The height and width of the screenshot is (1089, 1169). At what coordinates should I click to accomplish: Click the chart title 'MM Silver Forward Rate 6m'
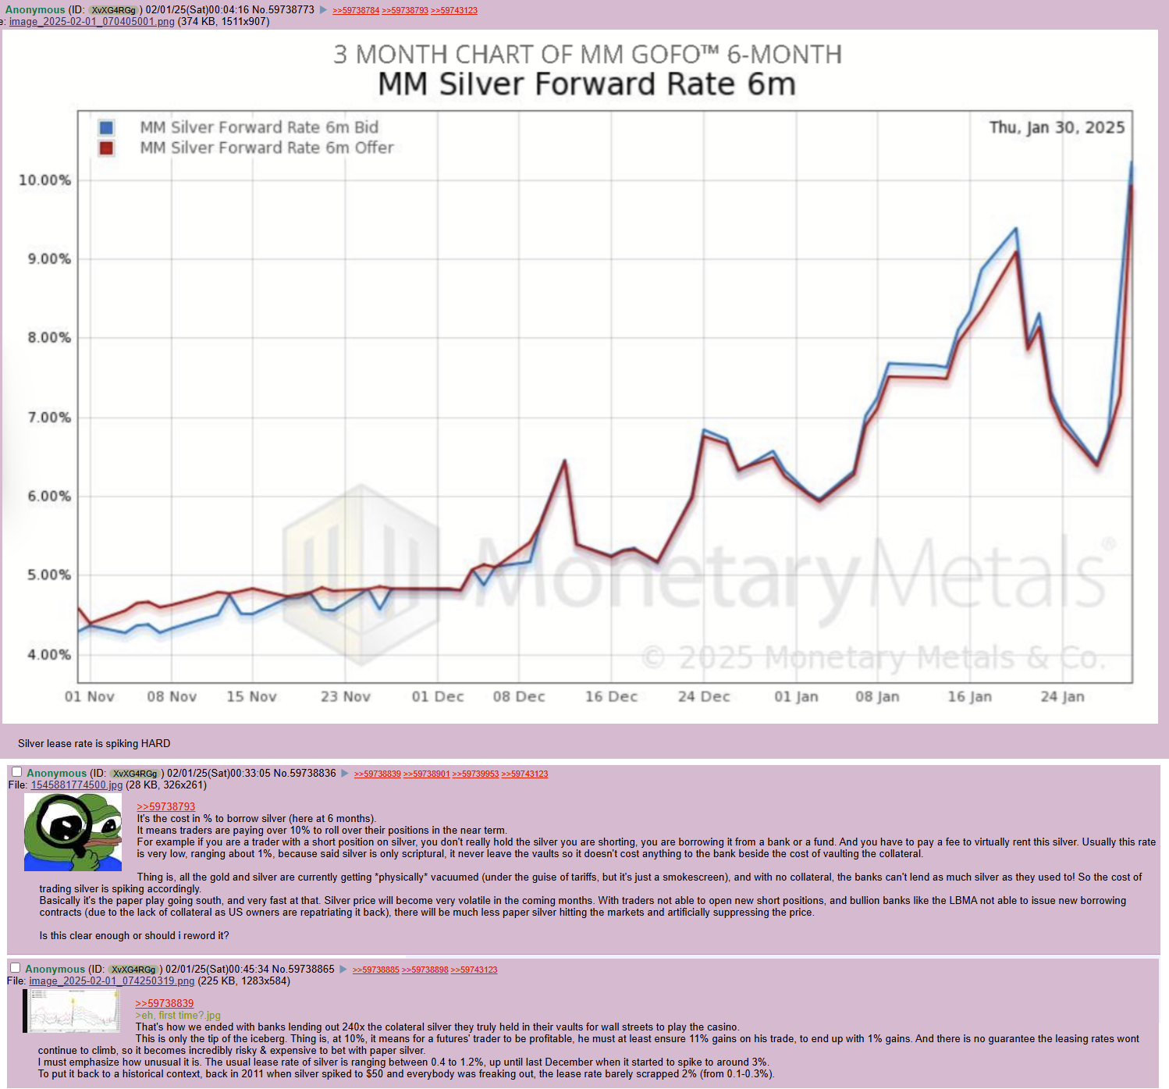pyautogui.click(x=587, y=84)
